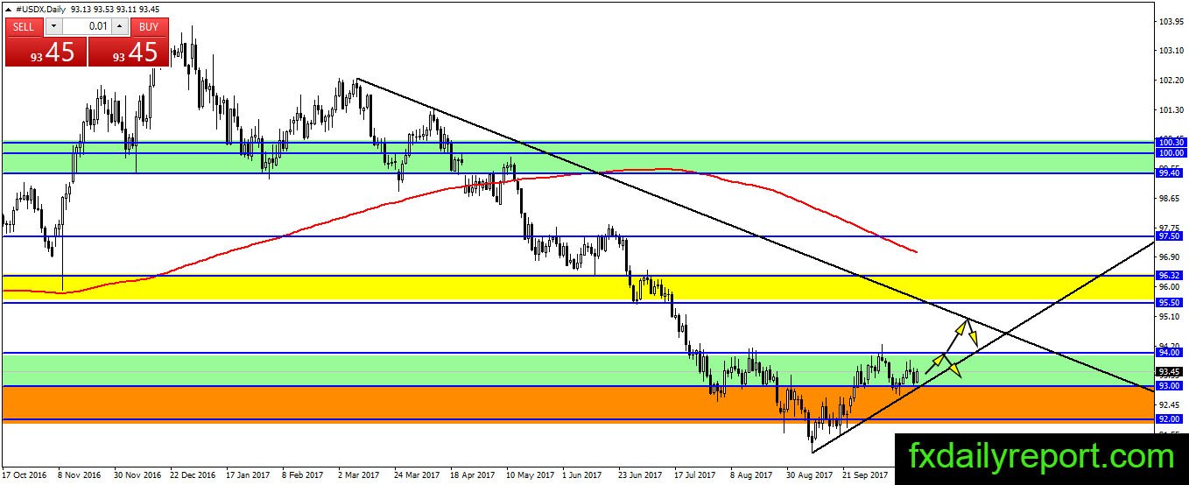This screenshot has width=1189, height=485.
Task: Click the 98.65 axis price label
Action: [x=1171, y=198]
